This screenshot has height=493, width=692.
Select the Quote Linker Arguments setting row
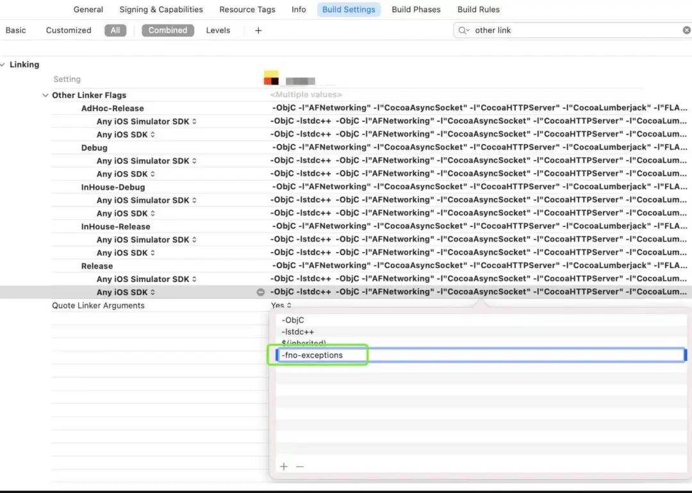click(98, 305)
